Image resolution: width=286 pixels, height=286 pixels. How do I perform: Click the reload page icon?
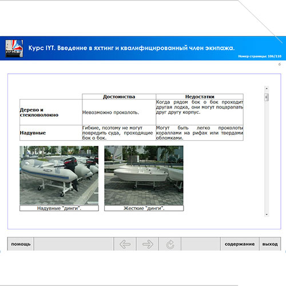(x=170, y=244)
